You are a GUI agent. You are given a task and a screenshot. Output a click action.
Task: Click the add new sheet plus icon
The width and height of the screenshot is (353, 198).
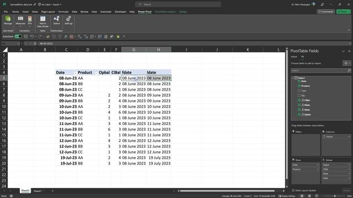[52, 191]
